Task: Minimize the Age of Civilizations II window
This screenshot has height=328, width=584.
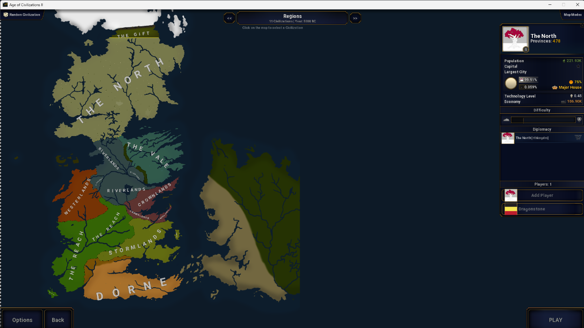Action: tap(549, 4)
